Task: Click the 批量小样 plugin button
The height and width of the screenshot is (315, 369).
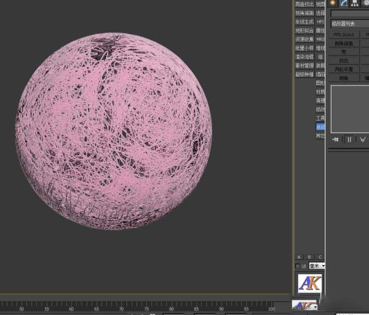Action: coord(304,48)
